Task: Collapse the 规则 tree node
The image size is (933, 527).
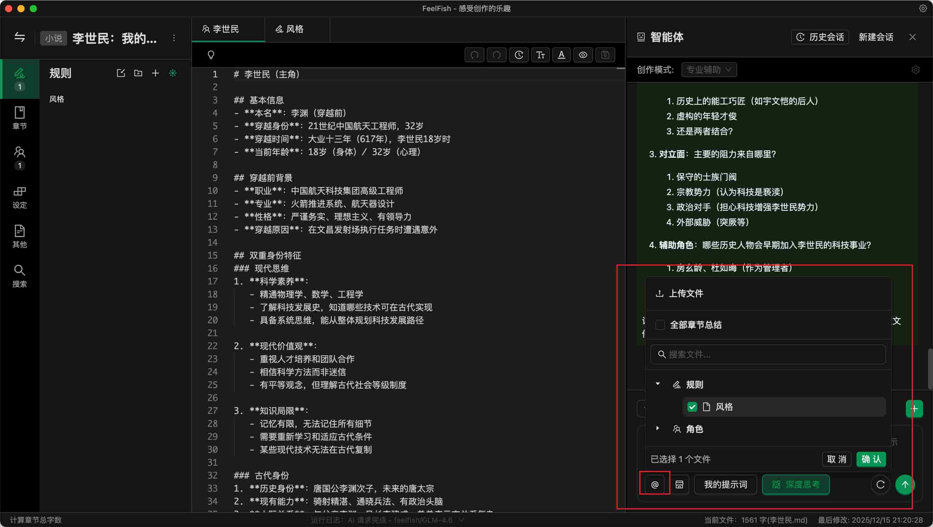Action: click(657, 384)
